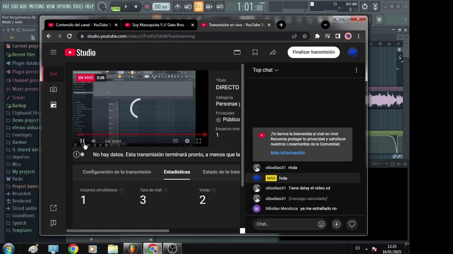Click the Finalizar transmisión button
This screenshot has width=453, height=254.
314,52
